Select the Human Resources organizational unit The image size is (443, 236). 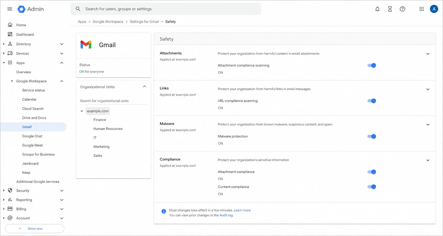[108, 129]
